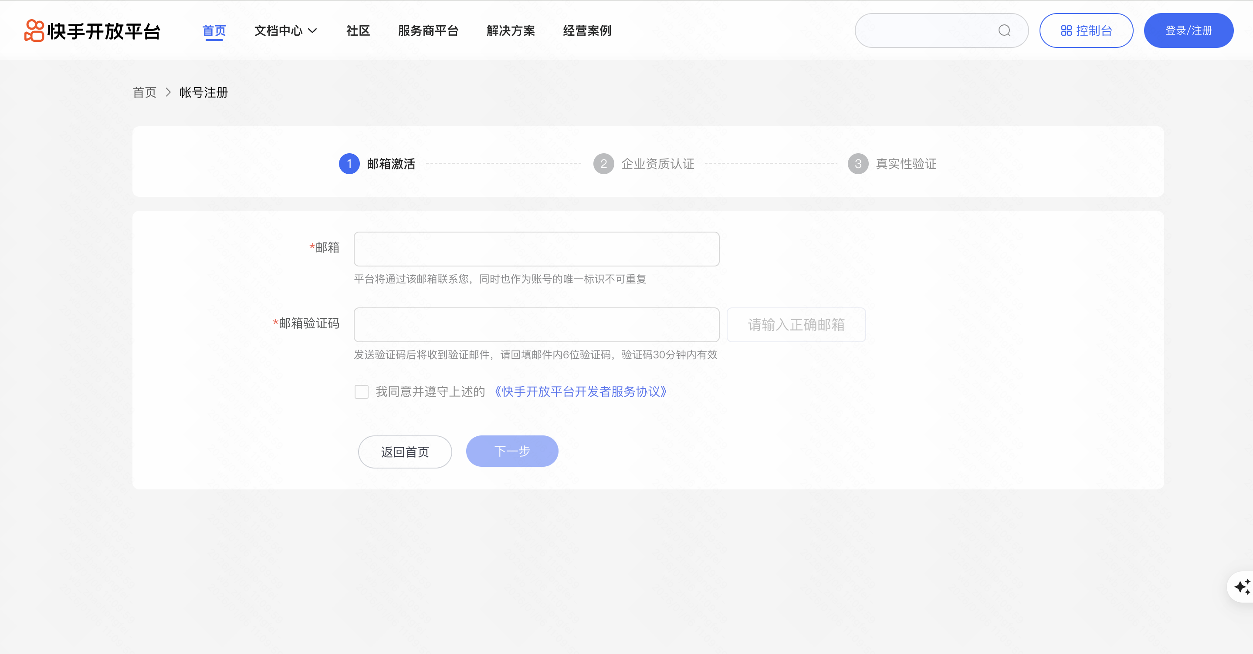Open 快手开放平台开发者服务协议 link
1253x654 pixels.
tap(580, 391)
